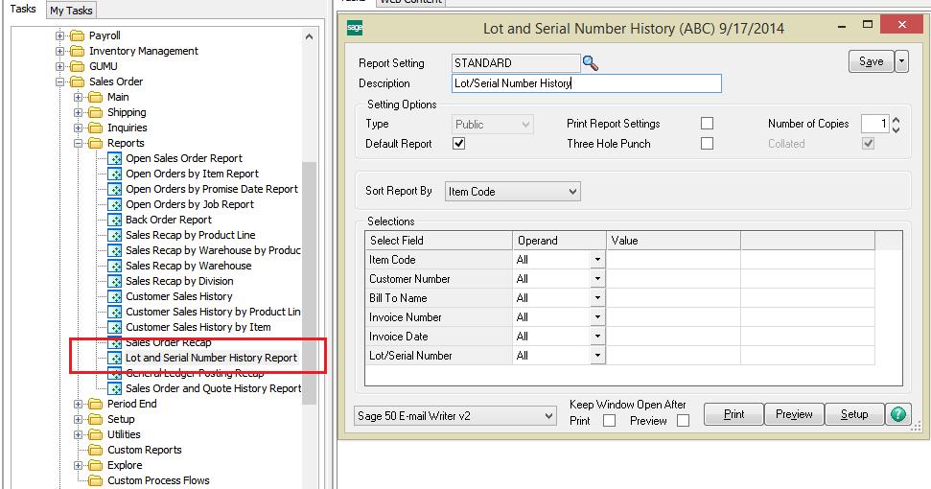Switch to the My Tasks tab

coord(71,11)
